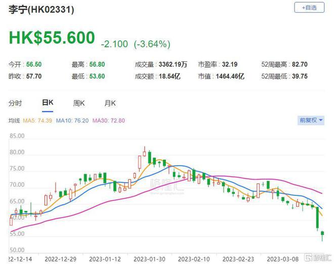
Task: Open the 周K weekly chart tab
Action: (x=78, y=103)
